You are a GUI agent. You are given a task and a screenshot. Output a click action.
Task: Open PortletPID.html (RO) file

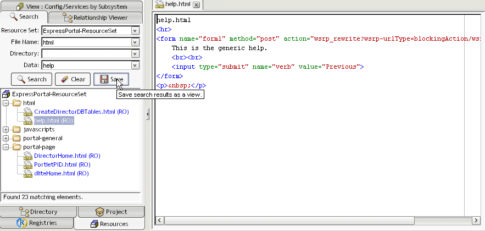coord(62,164)
